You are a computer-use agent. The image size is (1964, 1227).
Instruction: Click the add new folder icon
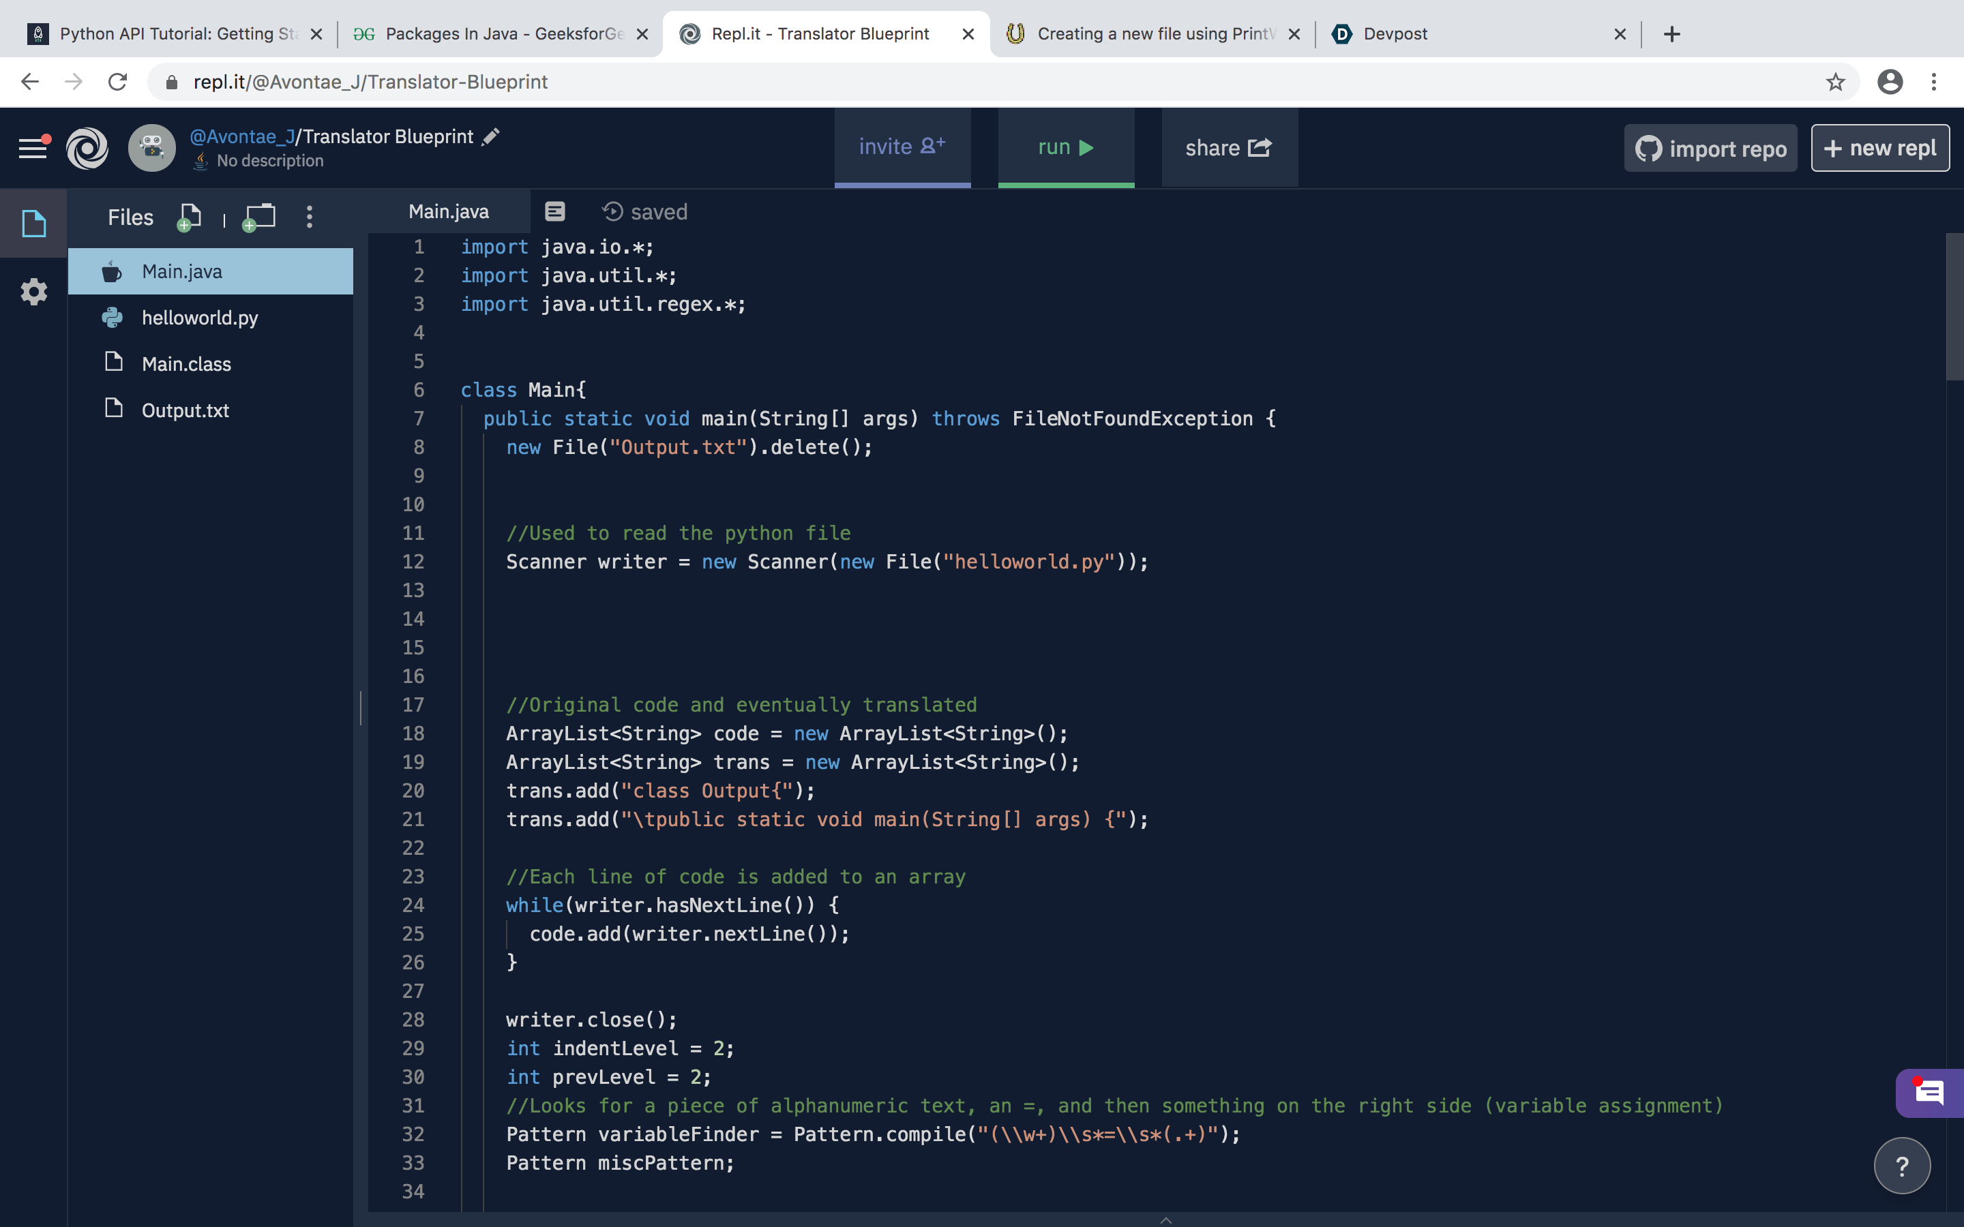click(260, 217)
